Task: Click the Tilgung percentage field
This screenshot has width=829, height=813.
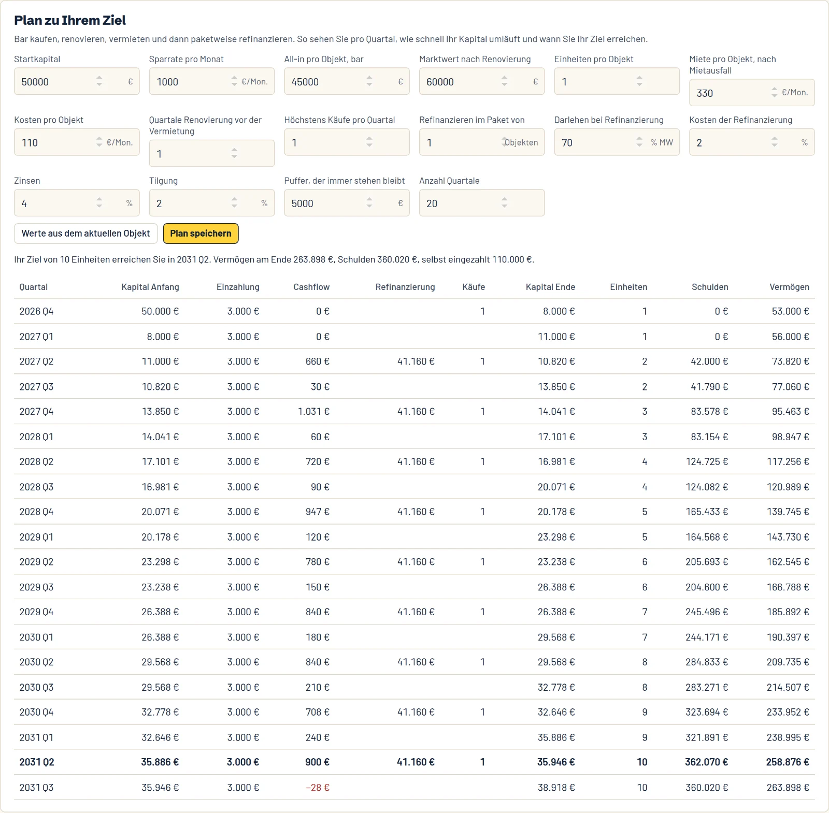Action: 211,203
